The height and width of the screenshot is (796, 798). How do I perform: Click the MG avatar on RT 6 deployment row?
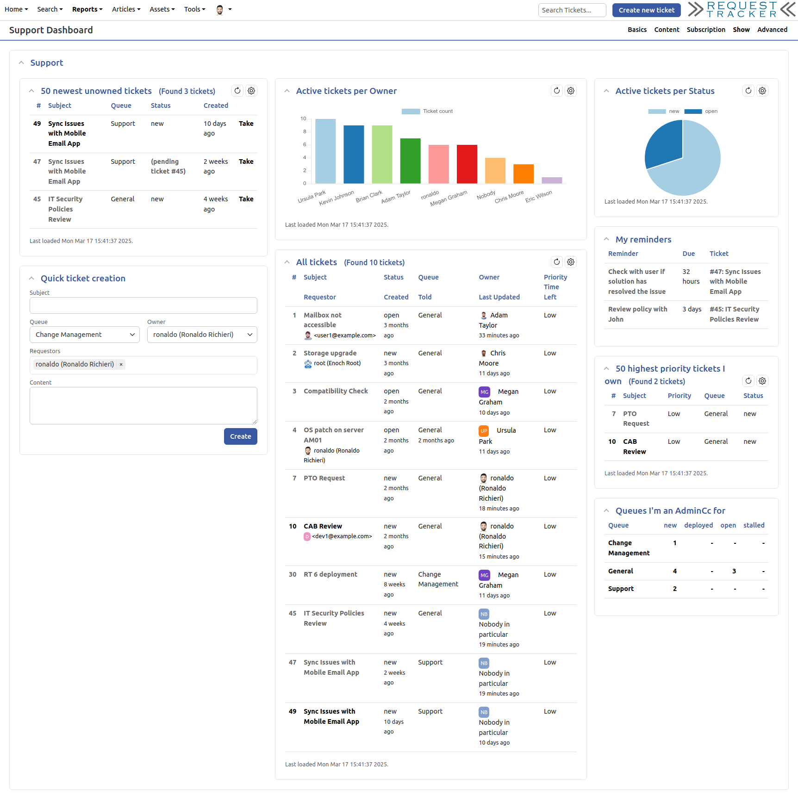[484, 575]
